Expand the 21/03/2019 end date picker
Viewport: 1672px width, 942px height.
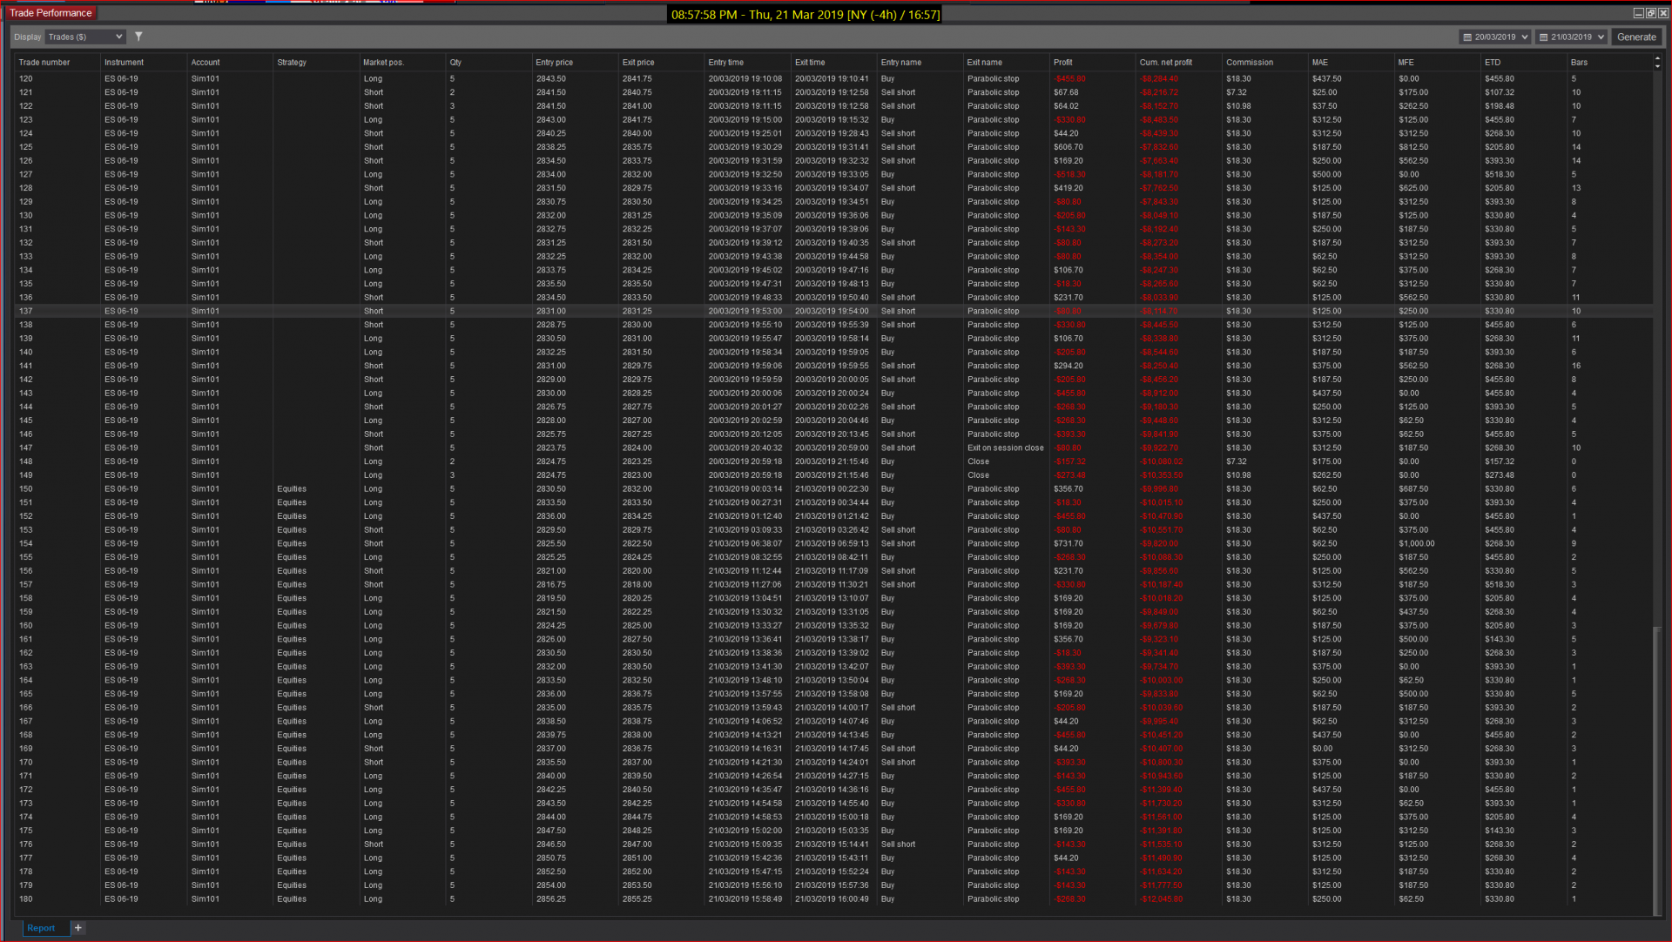point(1601,37)
